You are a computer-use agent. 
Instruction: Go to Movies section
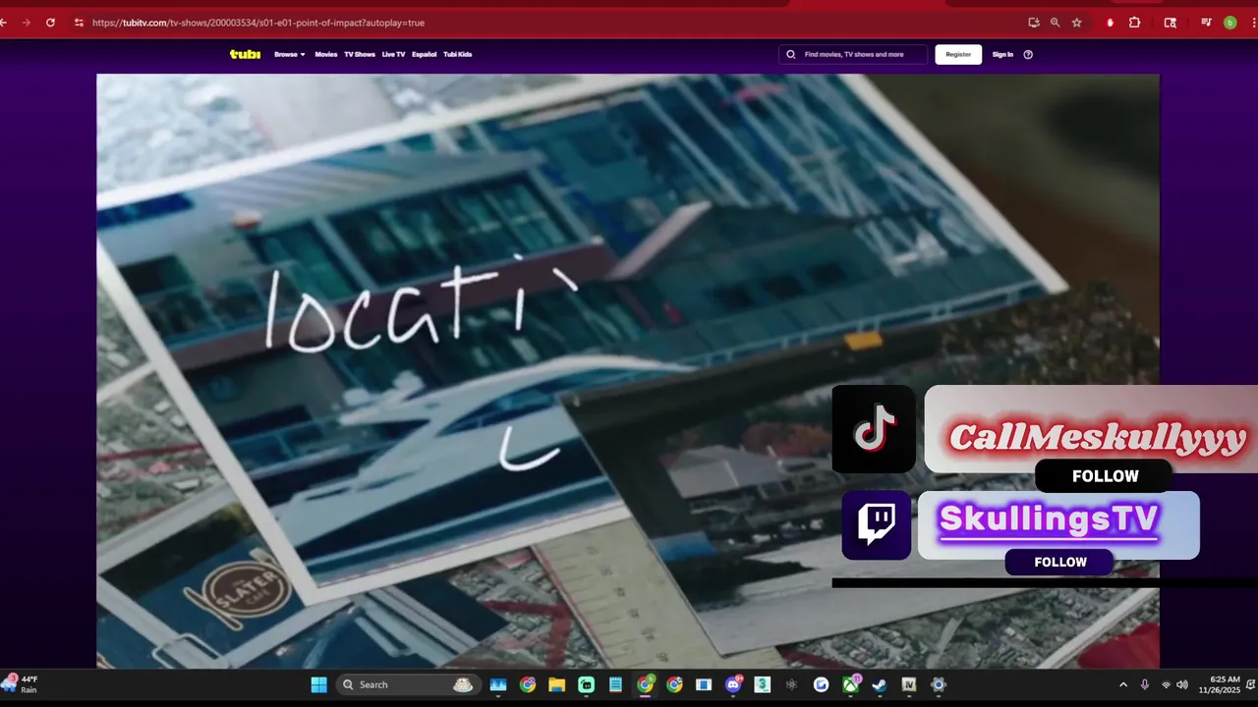(x=325, y=54)
